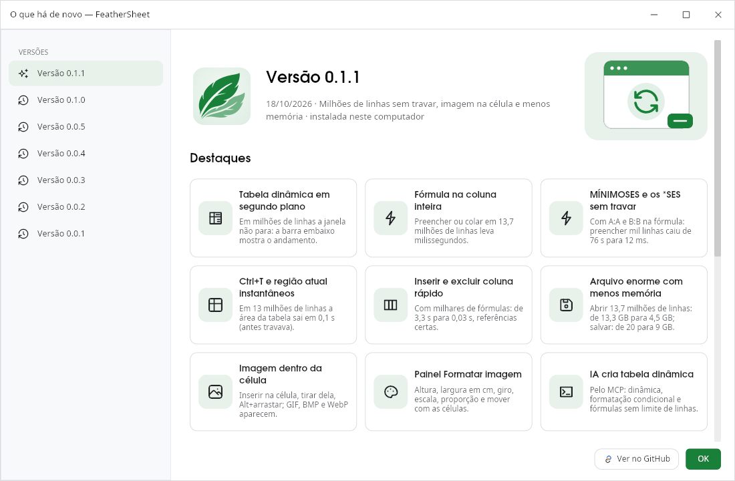Click text 'preencher mil linhas caiu de 76 s para 12 ms'
The width and height of the screenshot is (735, 481).
pyautogui.click(x=640, y=235)
